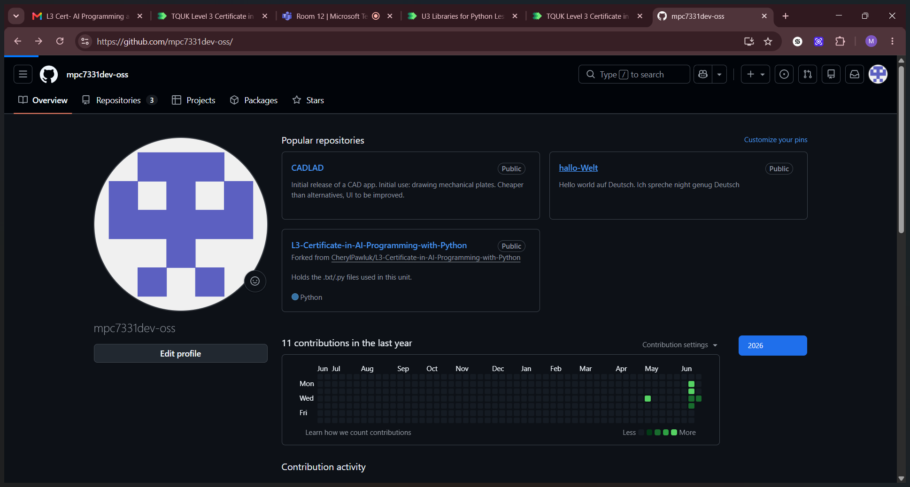Click the May contribution square
The width and height of the screenshot is (910, 487).
(648, 399)
